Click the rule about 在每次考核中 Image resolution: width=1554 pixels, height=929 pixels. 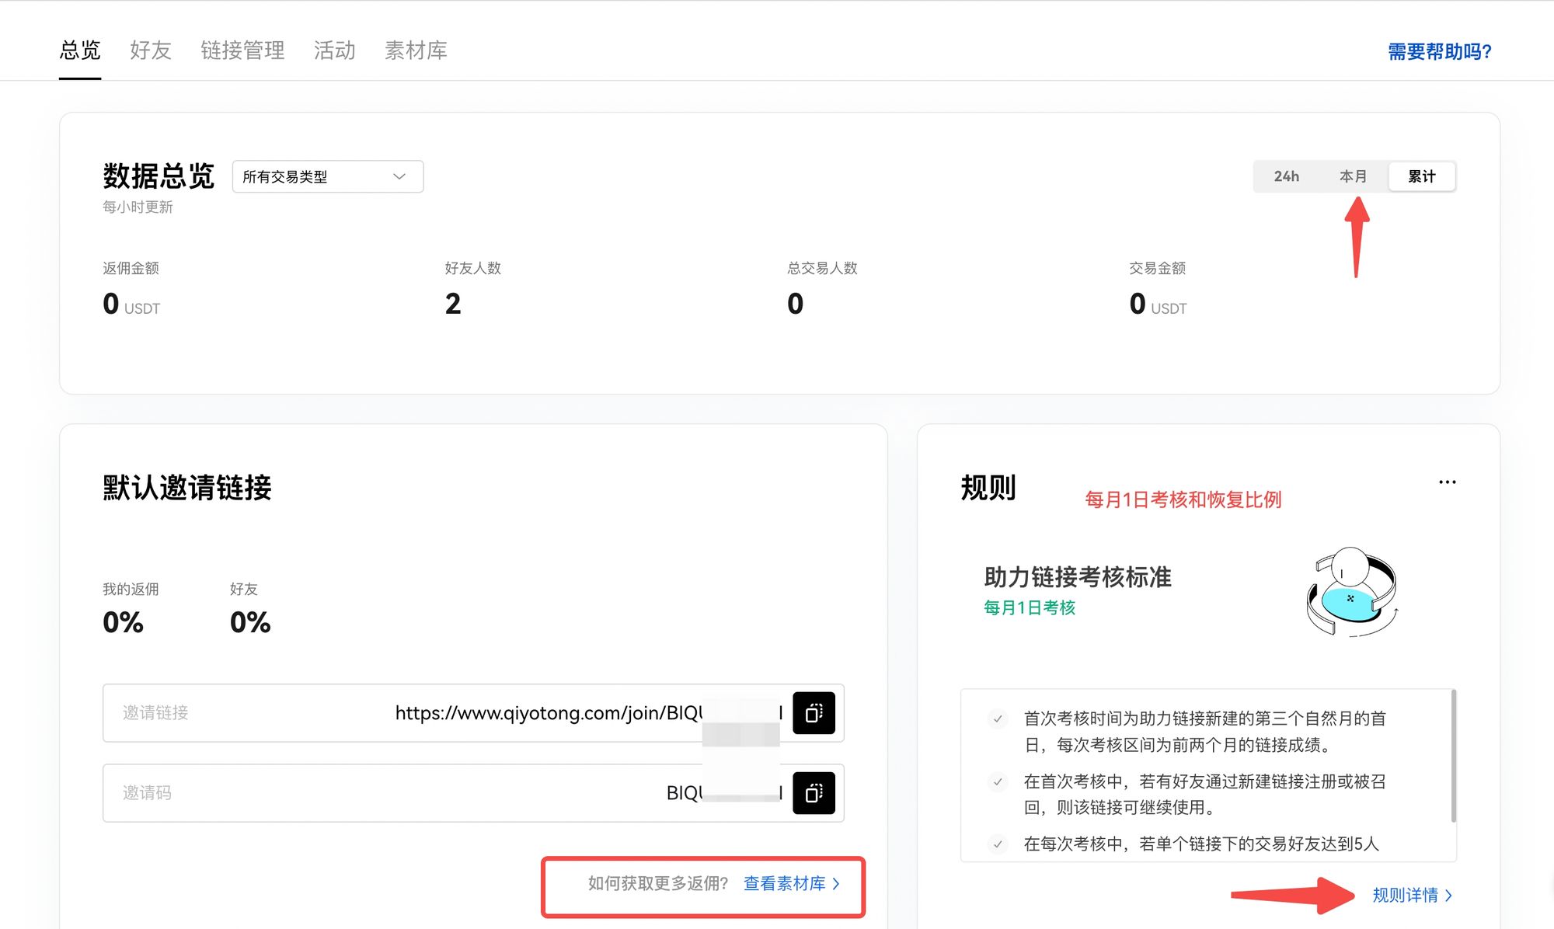pyautogui.click(x=1201, y=844)
